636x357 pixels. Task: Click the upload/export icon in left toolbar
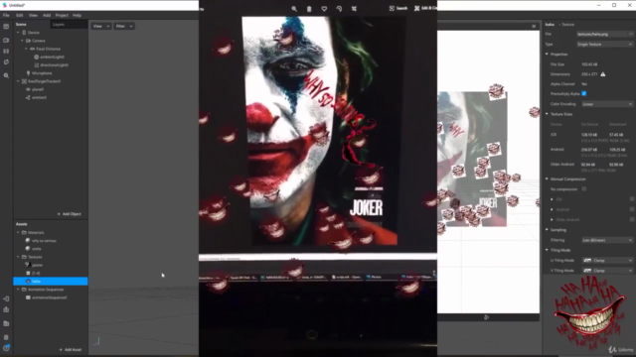click(6, 309)
